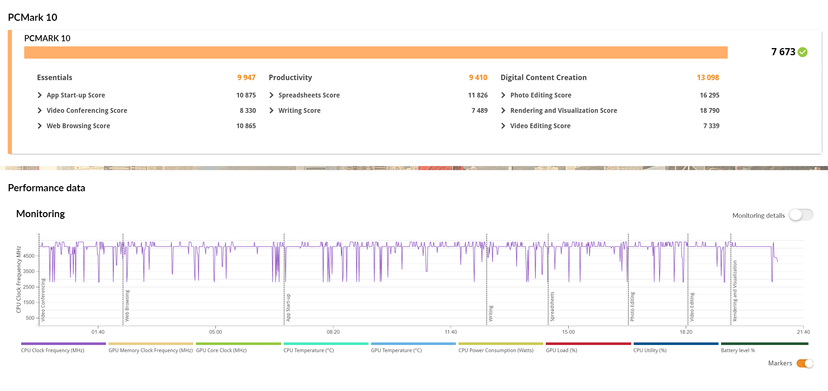This screenshot has width=828, height=391.
Task: Click the Essentials score 9 947
Action: click(x=246, y=78)
